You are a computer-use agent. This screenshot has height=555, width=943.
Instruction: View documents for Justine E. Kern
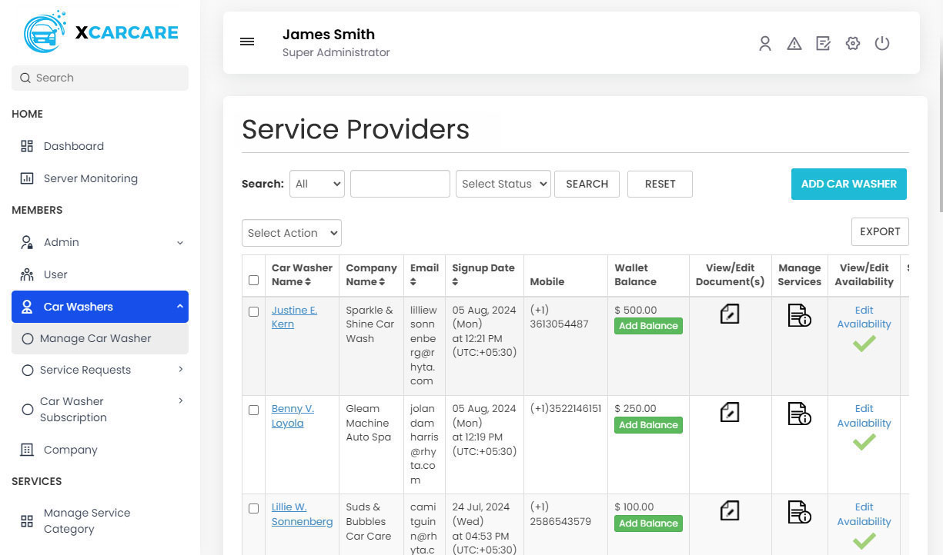coord(730,314)
